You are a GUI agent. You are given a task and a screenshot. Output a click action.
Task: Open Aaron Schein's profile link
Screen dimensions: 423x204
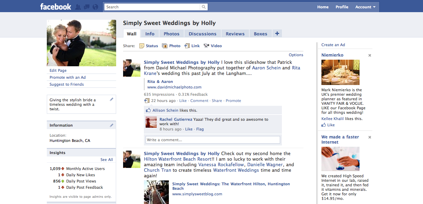pyautogui.click(x=266, y=68)
